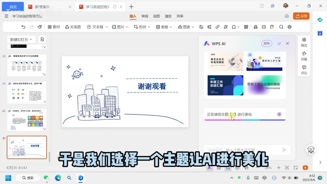Choose the 年度工作总结汇报 theme template

coord(225,85)
